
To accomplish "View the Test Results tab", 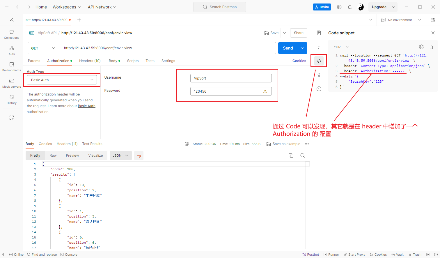I will click(x=92, y=144).
